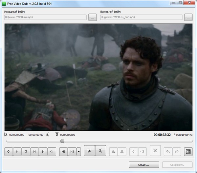This screenshot has height=173, width=197.
Task: Toggle the fullscreen view button
Action: (188, 152)
